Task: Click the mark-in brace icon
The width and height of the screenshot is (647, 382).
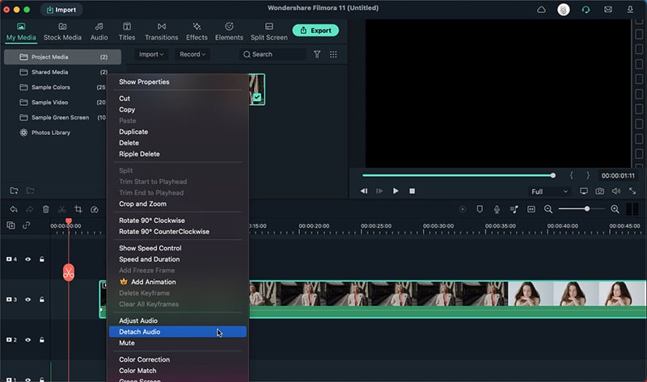Action: (x=572, y=175)
